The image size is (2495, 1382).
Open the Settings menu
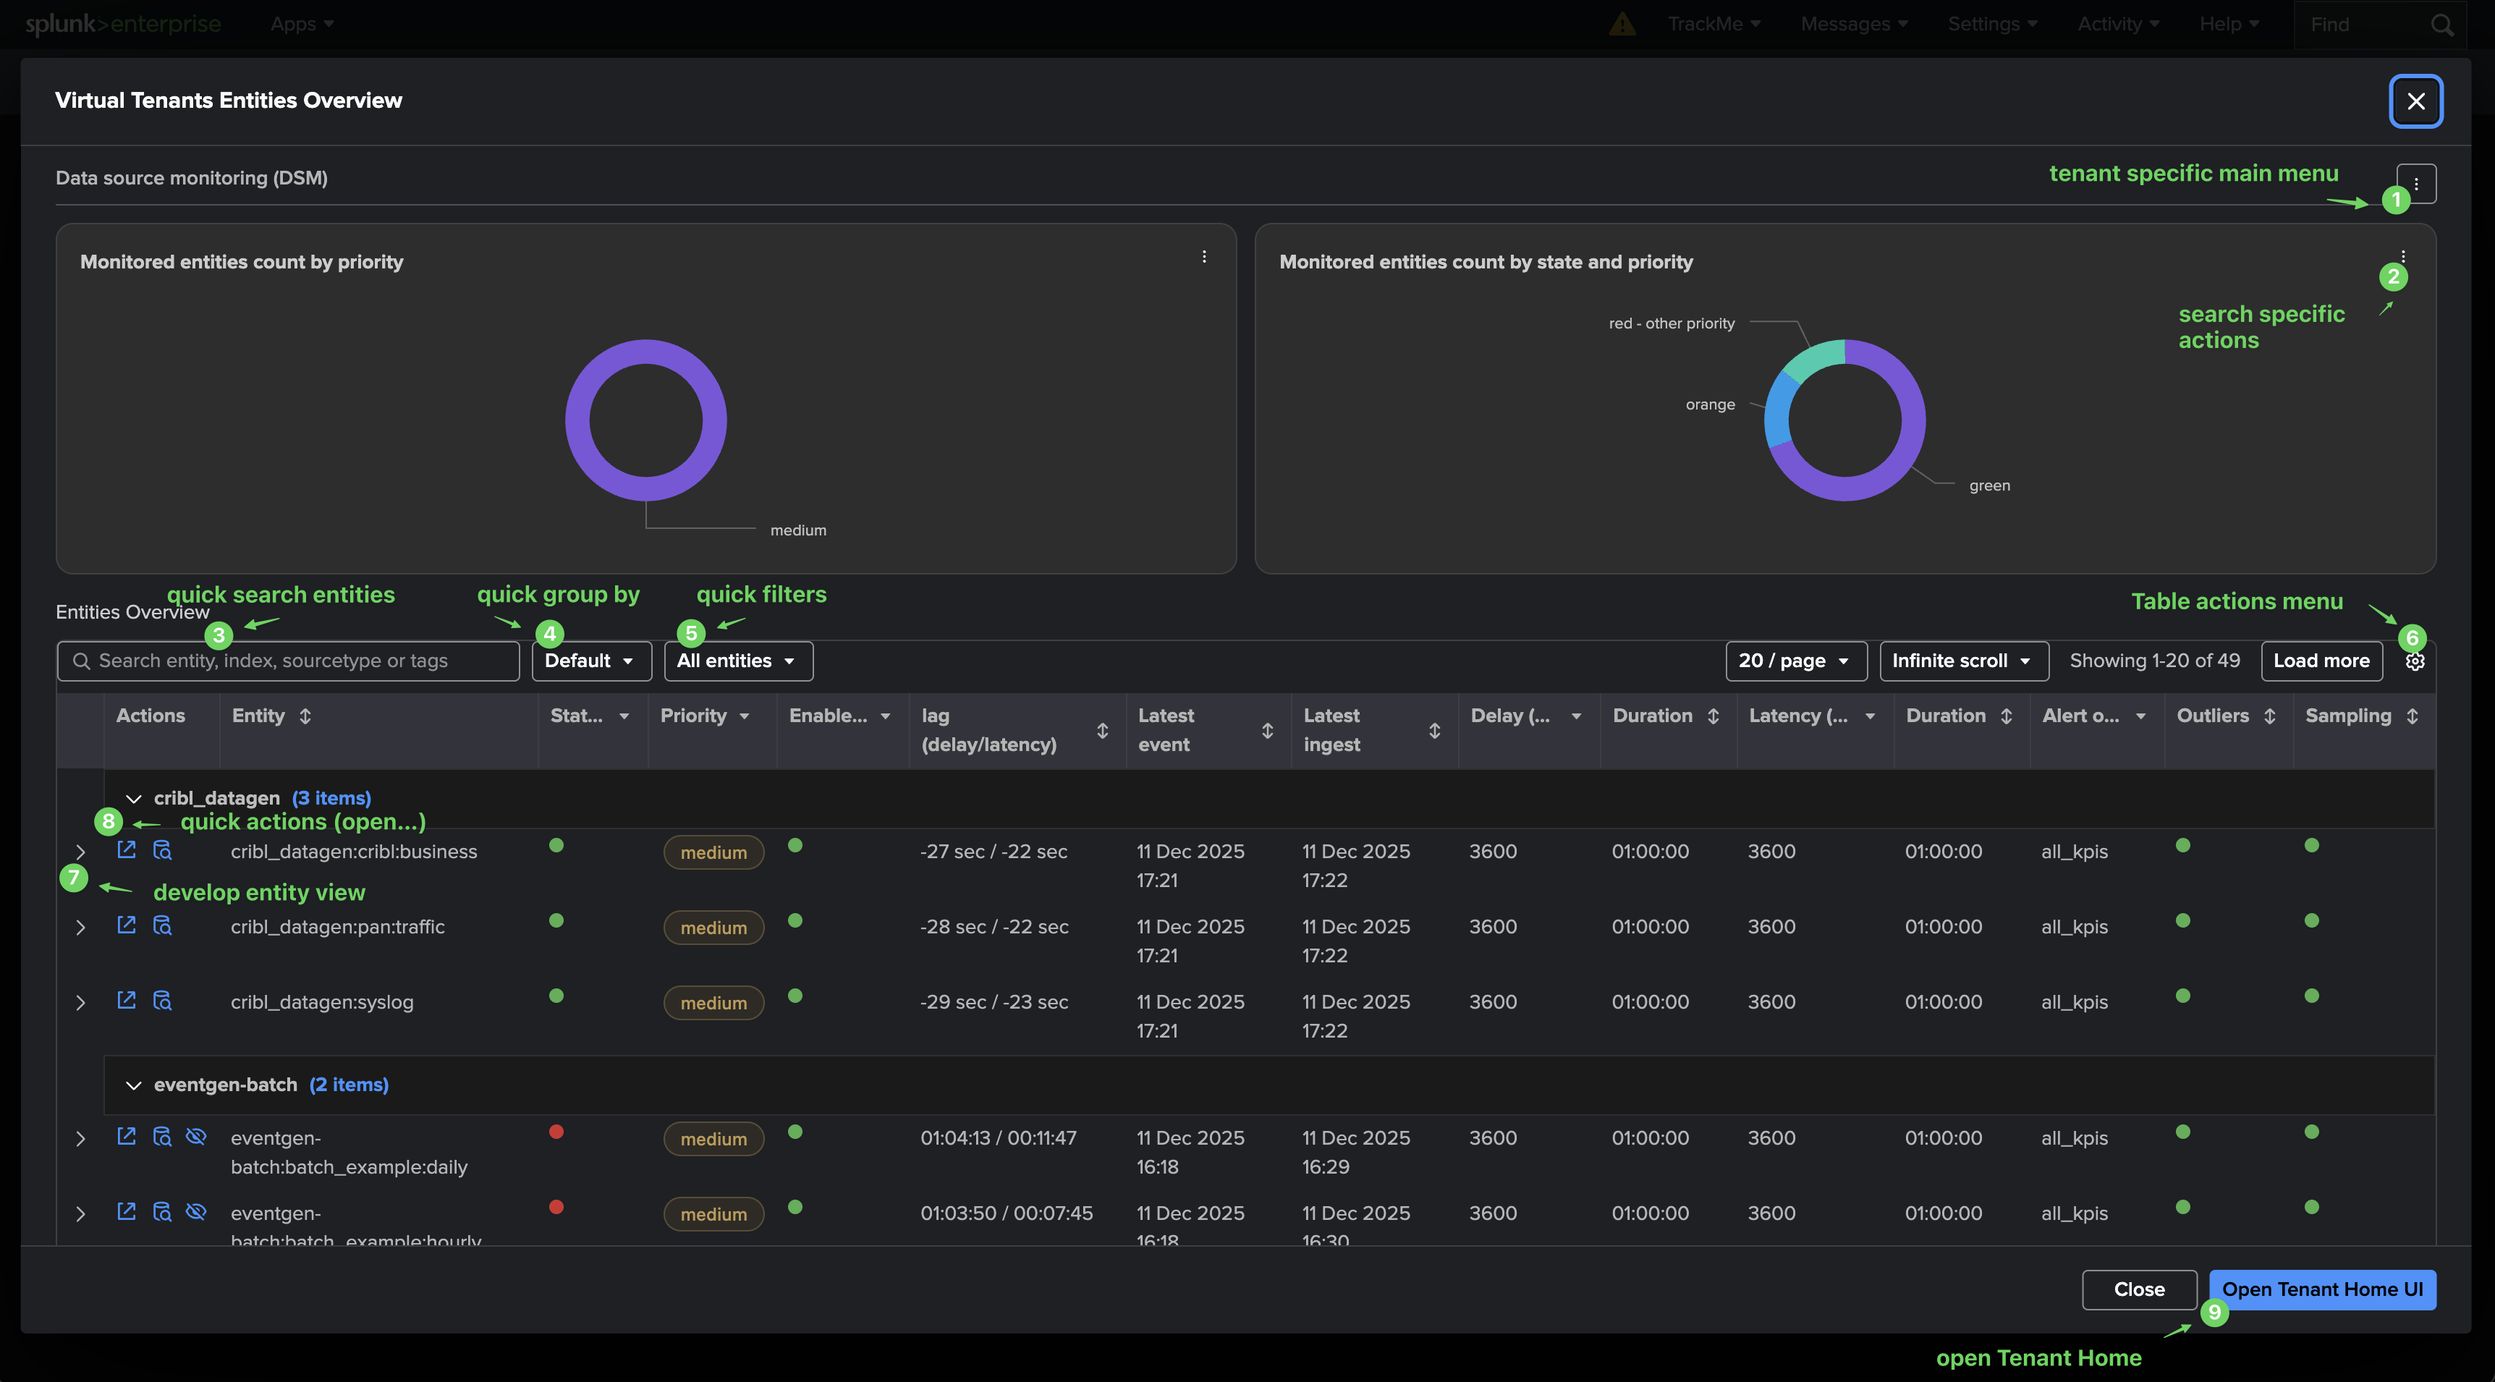(1991, 24)
